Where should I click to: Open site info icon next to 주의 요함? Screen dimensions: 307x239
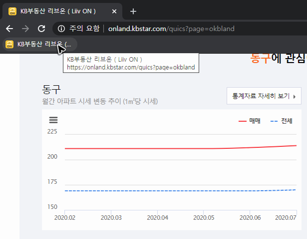(61, 29)
